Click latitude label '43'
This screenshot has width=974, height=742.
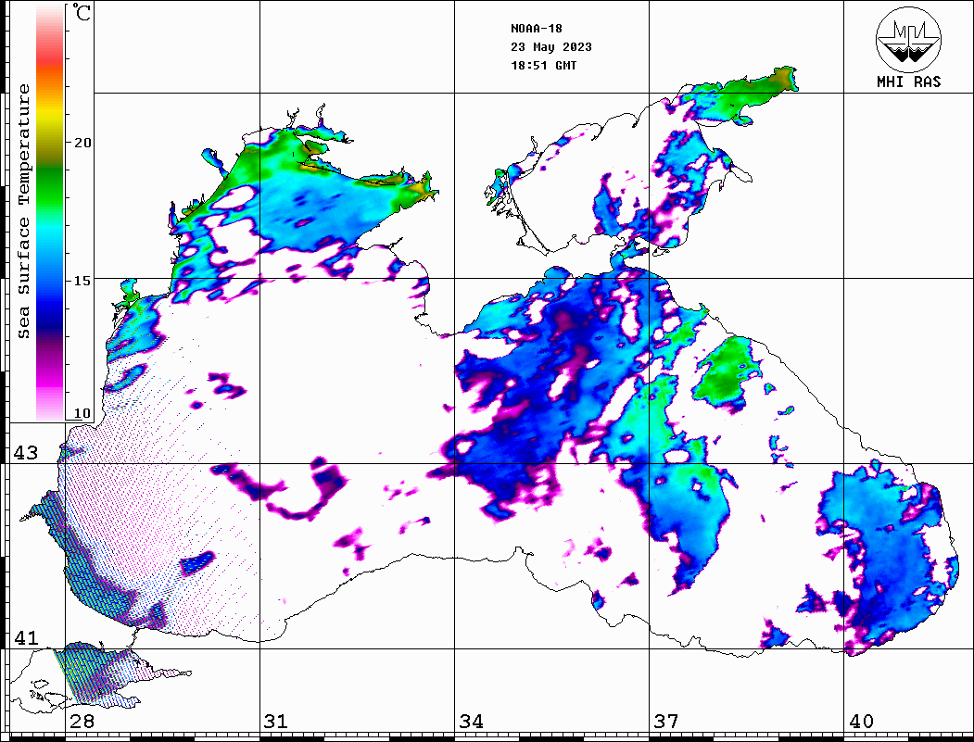click(26, 453)
